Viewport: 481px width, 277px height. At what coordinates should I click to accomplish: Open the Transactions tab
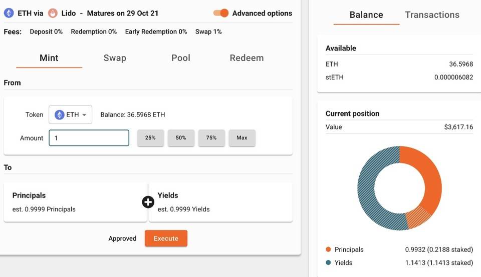point(432,14)
